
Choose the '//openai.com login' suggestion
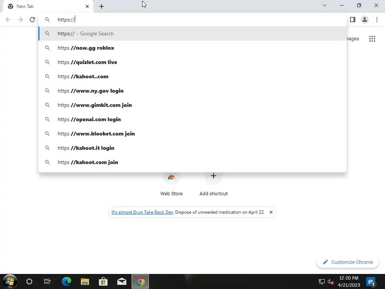coord(192,119)
